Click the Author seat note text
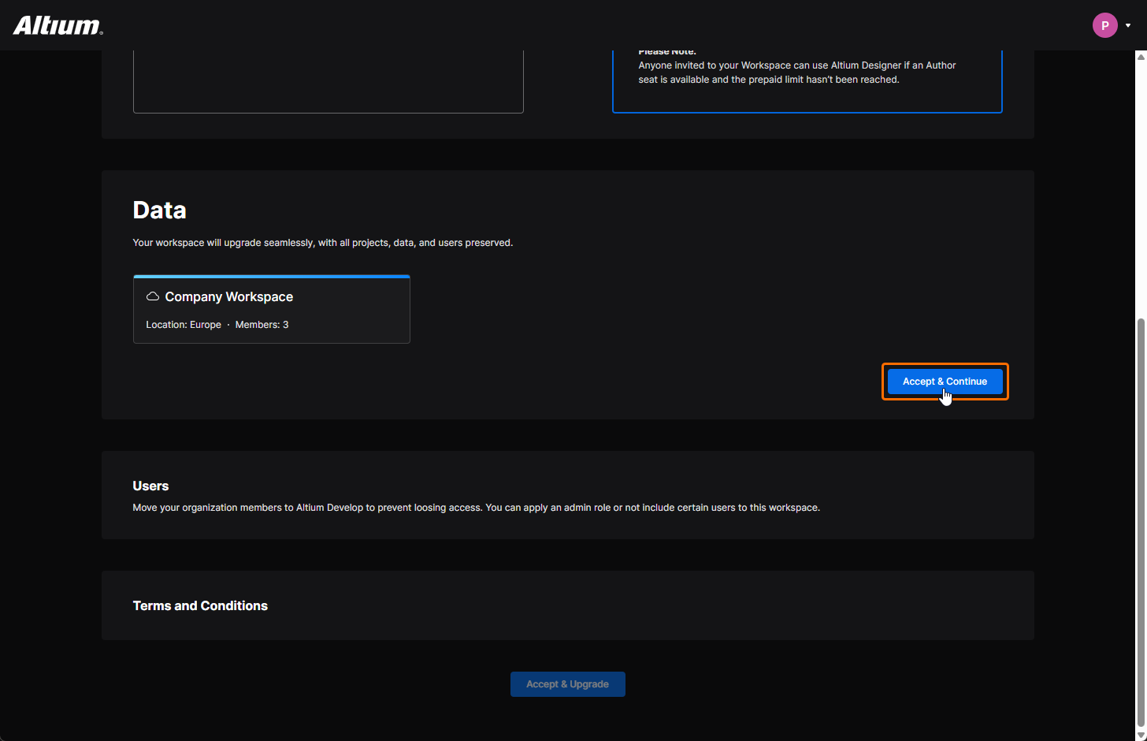1147x741 pixels. pyautogui.click(x=797, y=73)
